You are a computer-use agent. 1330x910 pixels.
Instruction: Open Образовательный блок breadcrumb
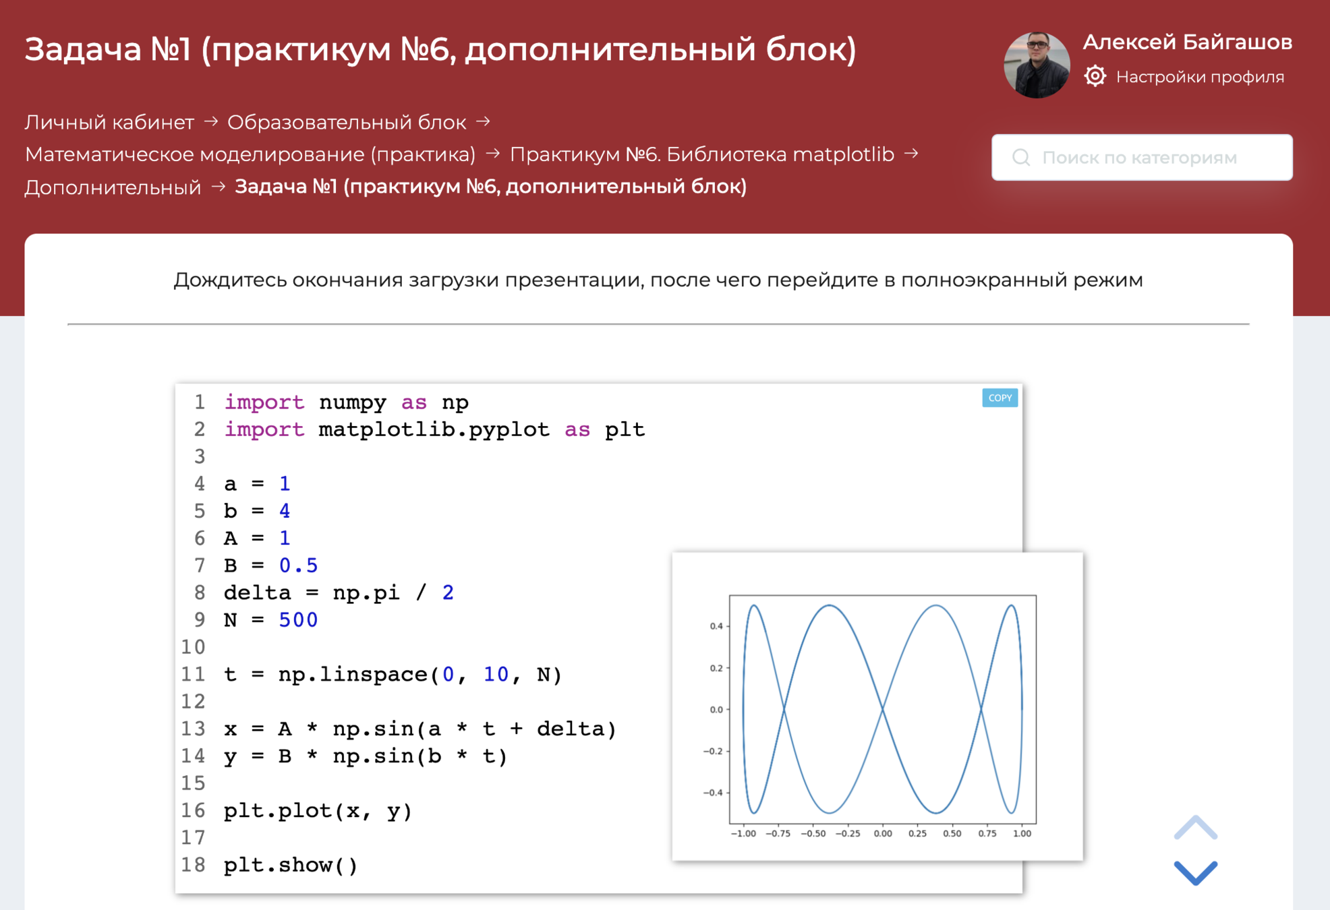[x=347, y=122]
